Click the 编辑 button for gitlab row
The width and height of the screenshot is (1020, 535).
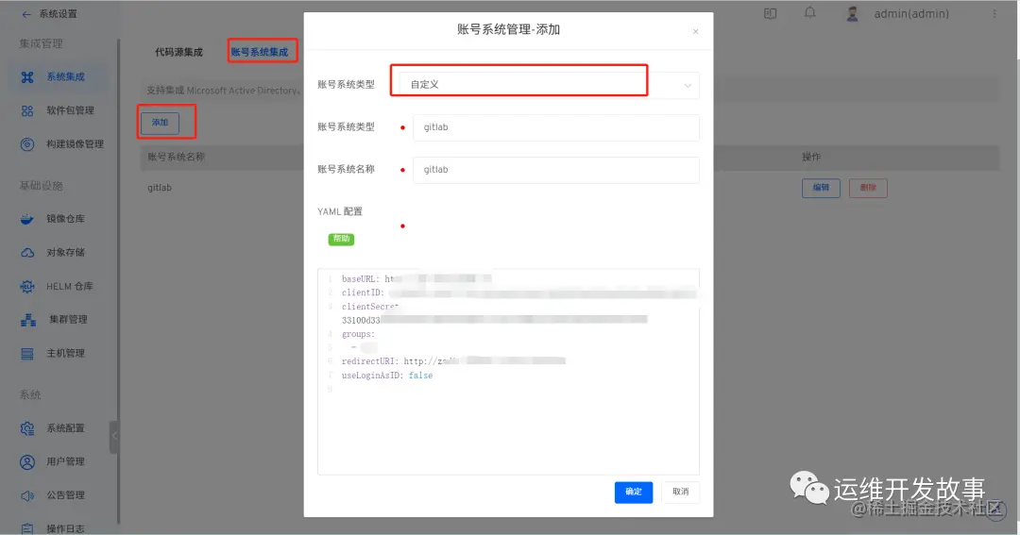(x=821, y=188)
